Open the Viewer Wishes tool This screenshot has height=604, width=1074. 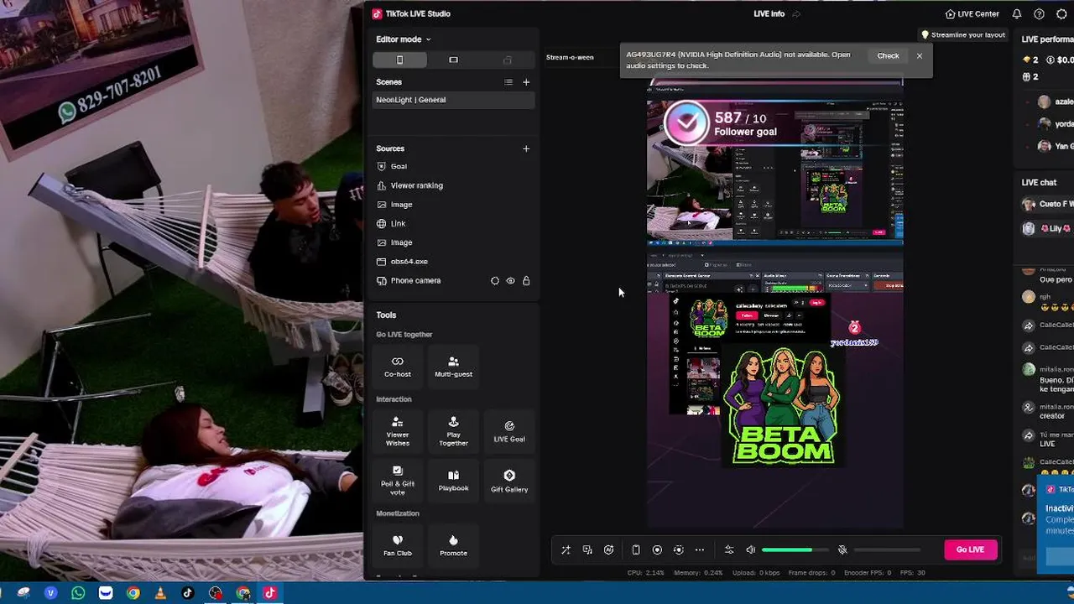point(398,431)
